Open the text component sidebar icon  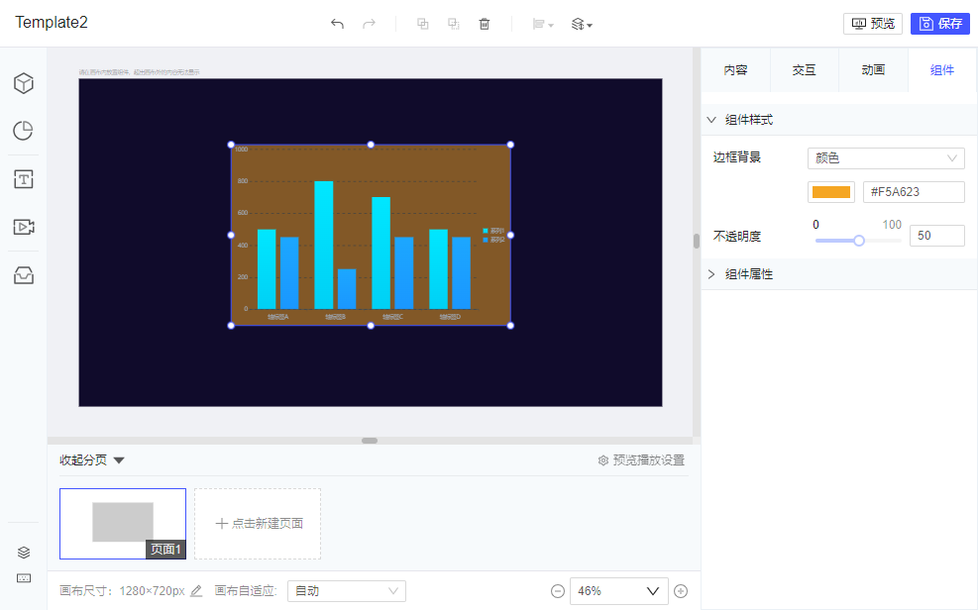click(24, 179)
